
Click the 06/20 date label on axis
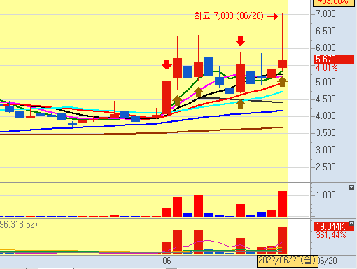point(328,261)
